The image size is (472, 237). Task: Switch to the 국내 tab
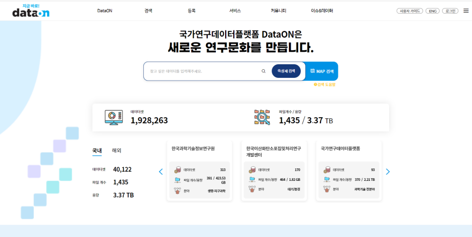click(97, 151)
